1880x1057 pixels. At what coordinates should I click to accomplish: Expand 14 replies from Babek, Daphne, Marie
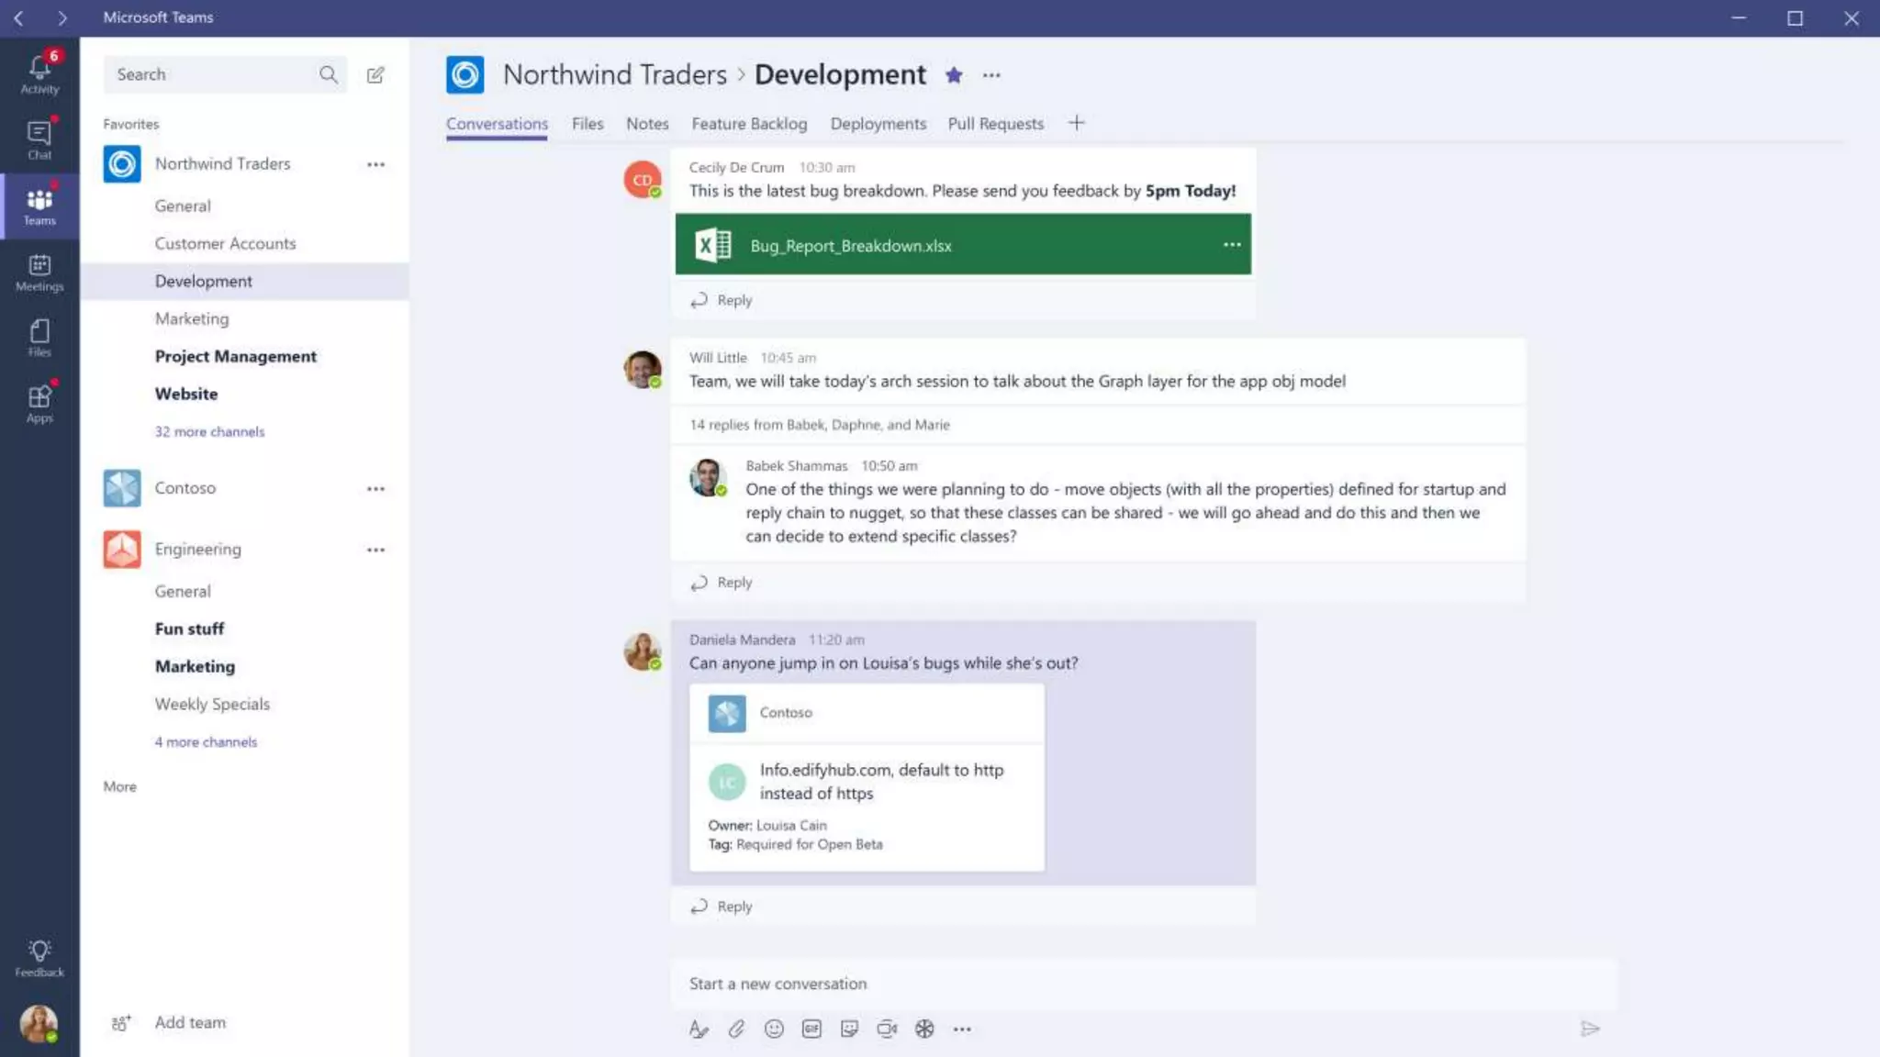coord(819,425)
